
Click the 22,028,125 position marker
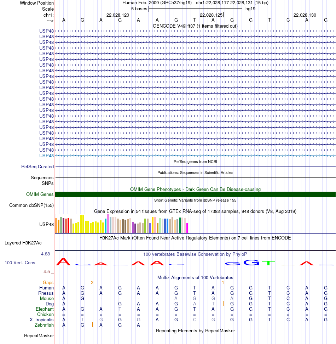pos(211,15)
